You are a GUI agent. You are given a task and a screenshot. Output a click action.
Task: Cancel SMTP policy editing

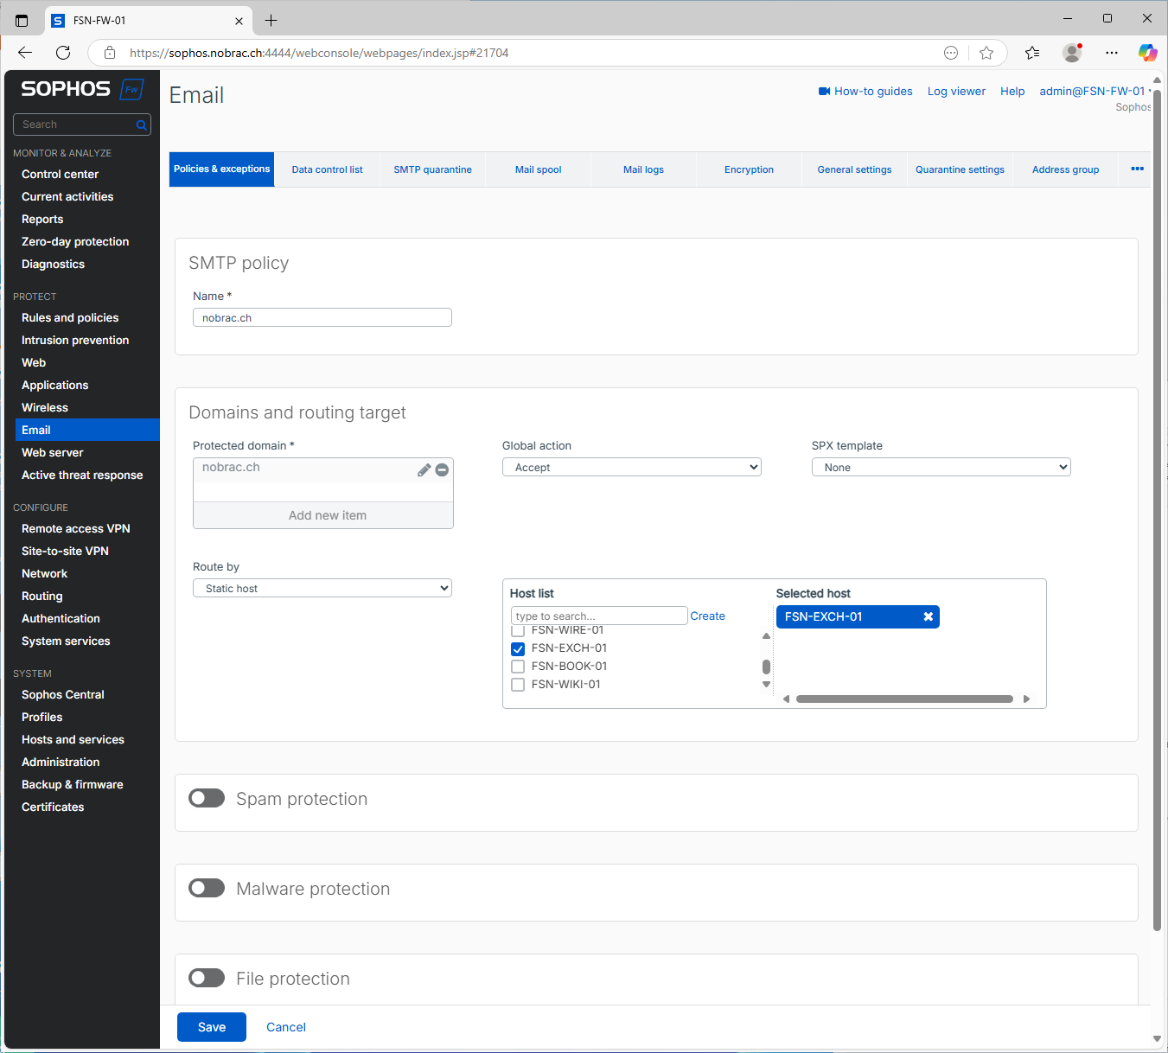click(286, 1027)
